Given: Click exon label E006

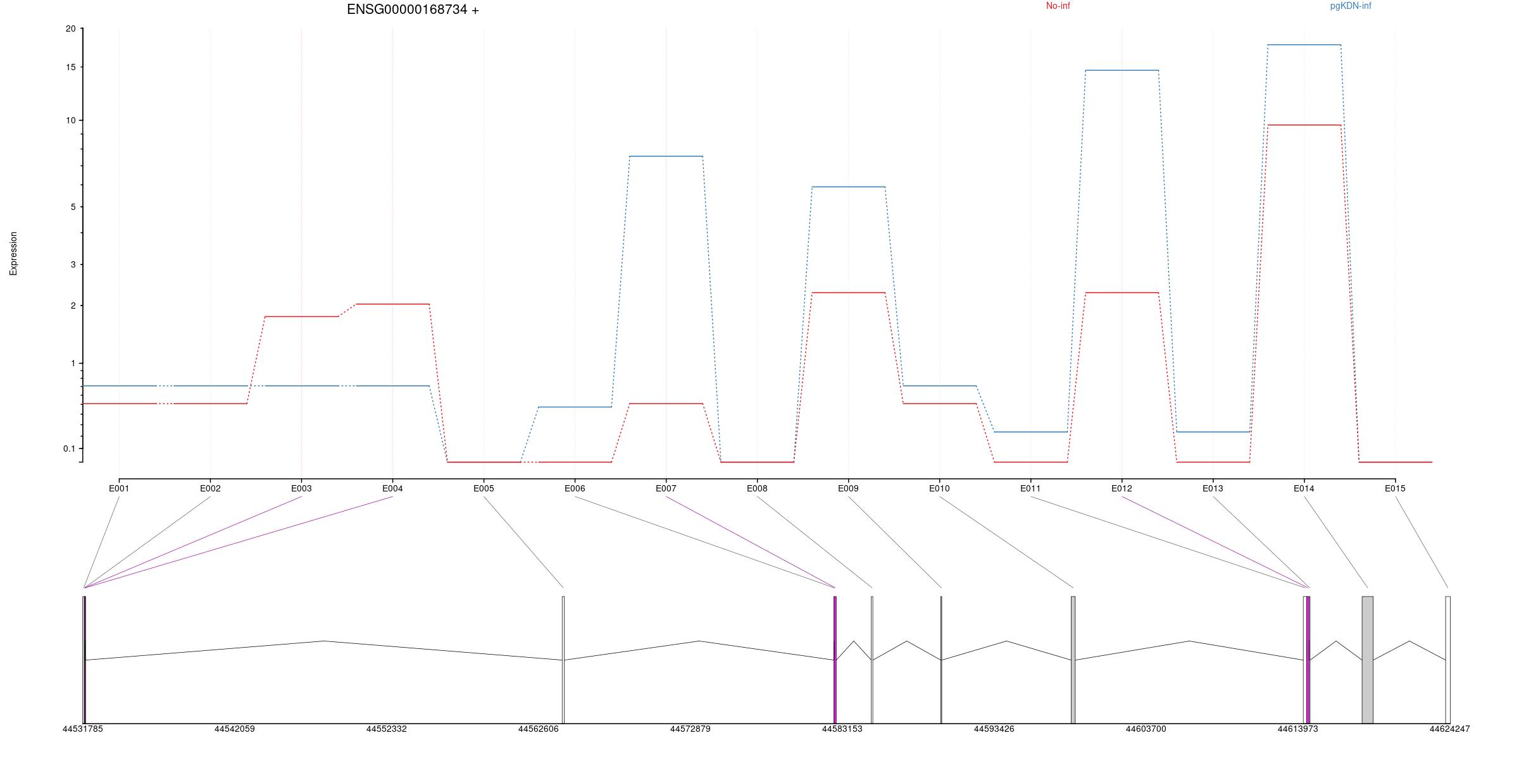Looking at the screenshot, I should (575, 488).
